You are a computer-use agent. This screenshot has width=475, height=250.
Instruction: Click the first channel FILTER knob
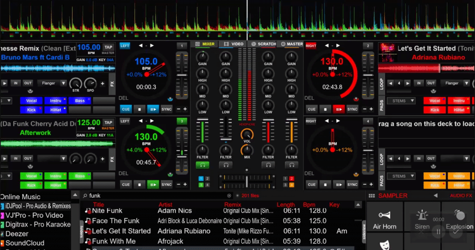click(202, 150)
